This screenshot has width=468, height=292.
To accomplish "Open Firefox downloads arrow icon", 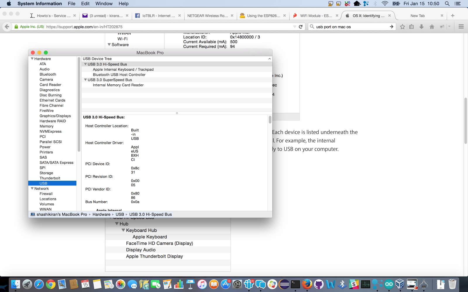I will (x=421, y=27).
